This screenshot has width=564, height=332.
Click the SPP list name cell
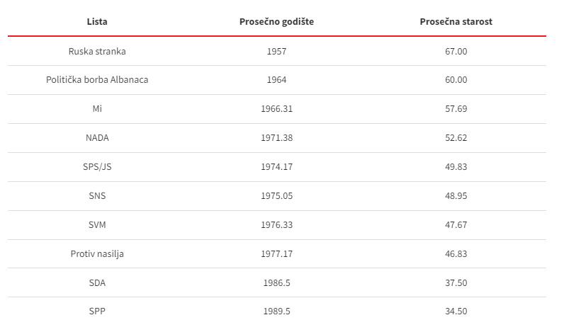(97, 311)
